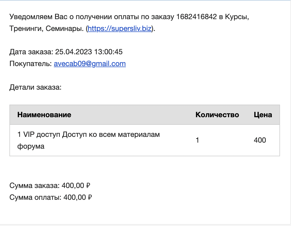Click the ruble sign after Сумма оплаты

(90, 197)
